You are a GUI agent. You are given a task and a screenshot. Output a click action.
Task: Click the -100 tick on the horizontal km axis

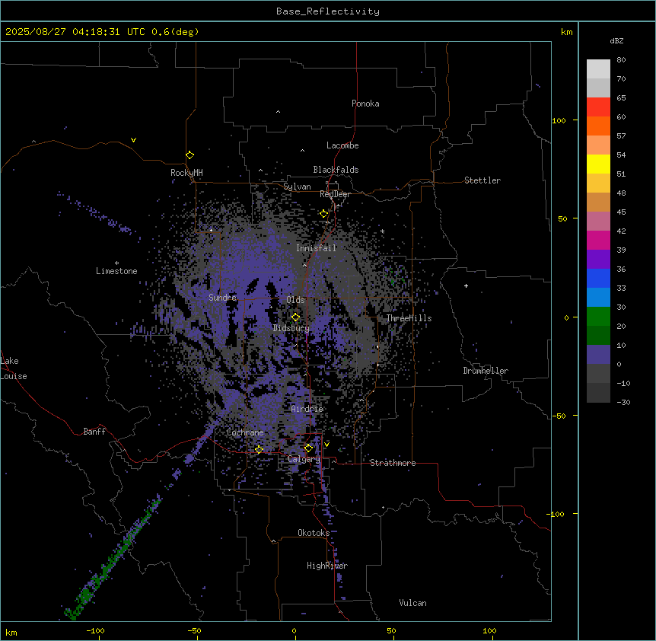(x=95, y=630)
